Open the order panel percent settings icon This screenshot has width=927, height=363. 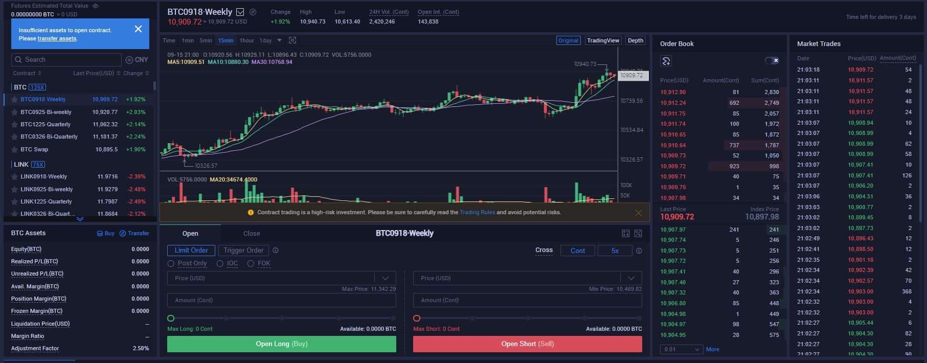click(x=638, y=233)
